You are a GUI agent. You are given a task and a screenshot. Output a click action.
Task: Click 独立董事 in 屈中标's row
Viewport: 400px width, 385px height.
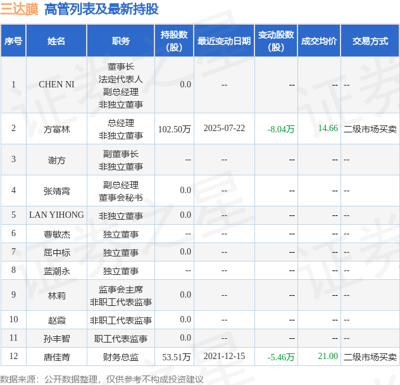pyautogui.click(x=121, y=253)
